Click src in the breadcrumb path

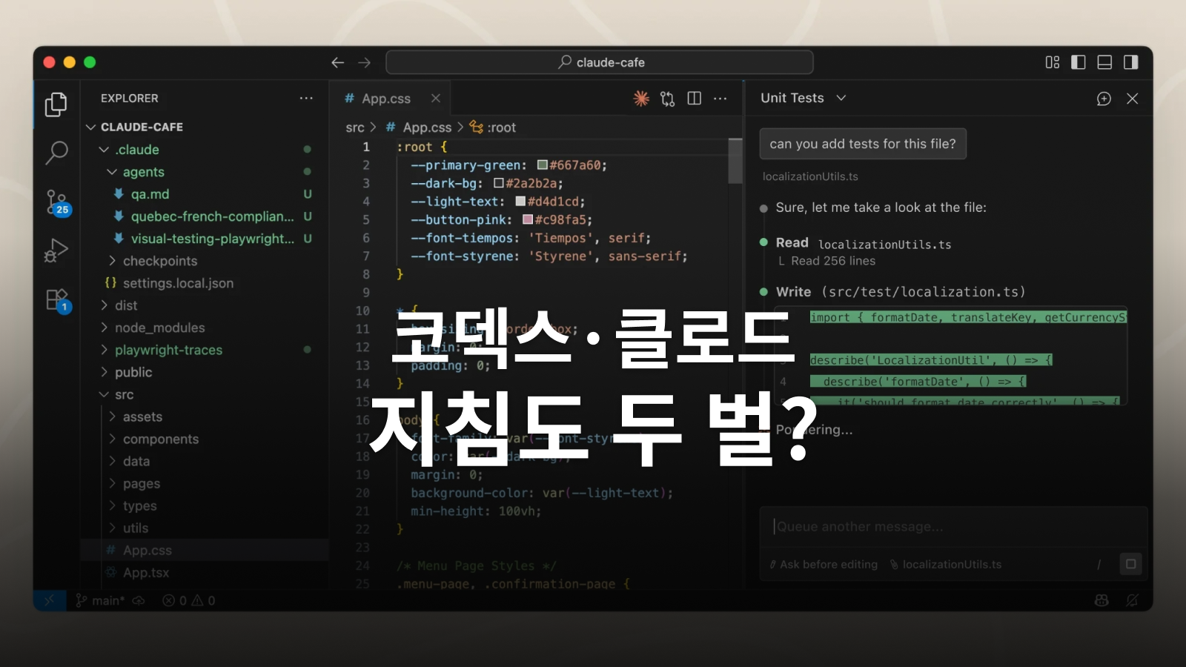355,127
